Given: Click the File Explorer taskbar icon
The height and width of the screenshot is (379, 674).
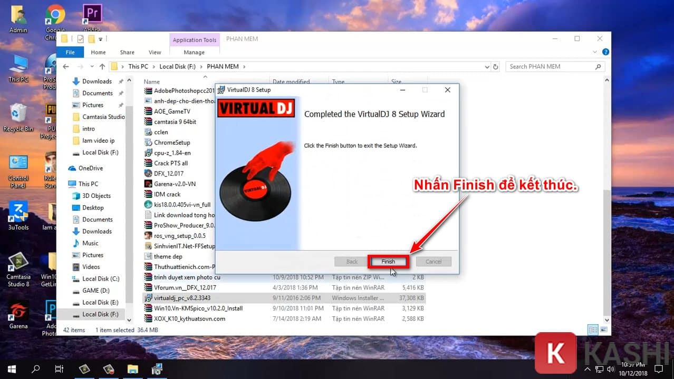Looking at the screenshot, I should point(132,368).
